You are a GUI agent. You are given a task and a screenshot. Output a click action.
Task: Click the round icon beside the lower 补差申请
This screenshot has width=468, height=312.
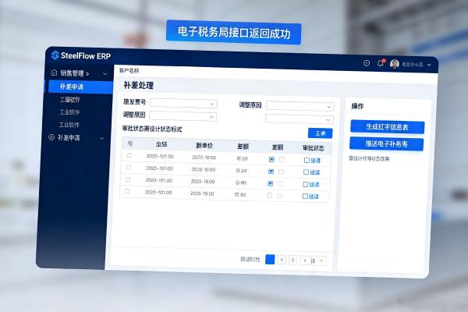click(x=51, y=137)
